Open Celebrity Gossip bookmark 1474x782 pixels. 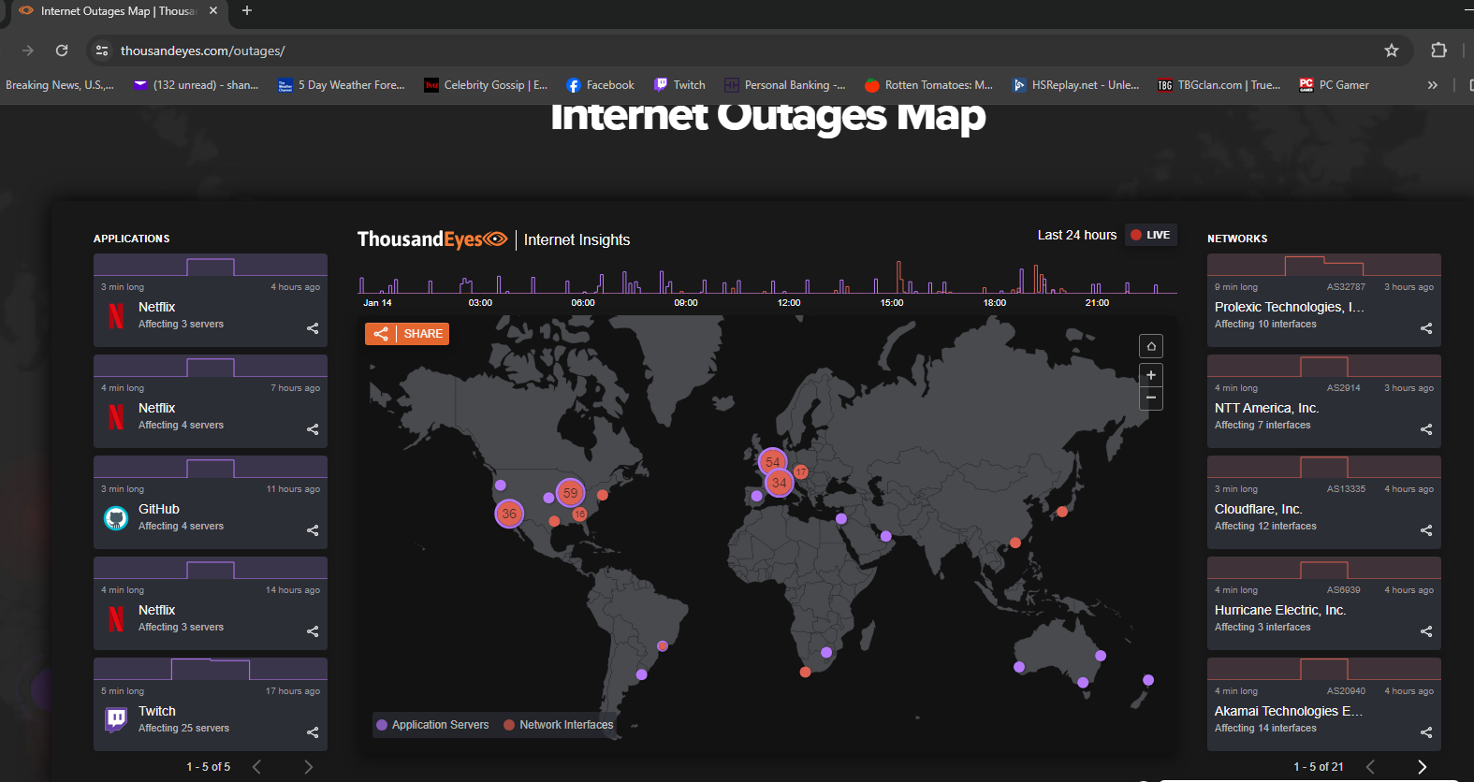coord(486,85)
